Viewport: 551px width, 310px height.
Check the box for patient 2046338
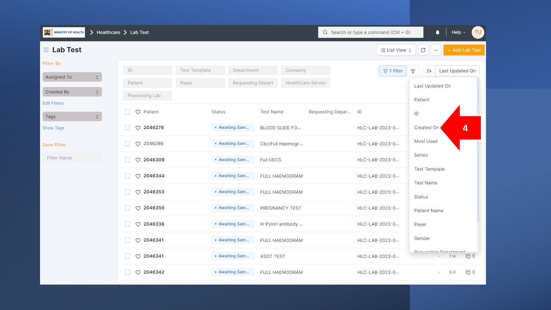tap(127, 224)
